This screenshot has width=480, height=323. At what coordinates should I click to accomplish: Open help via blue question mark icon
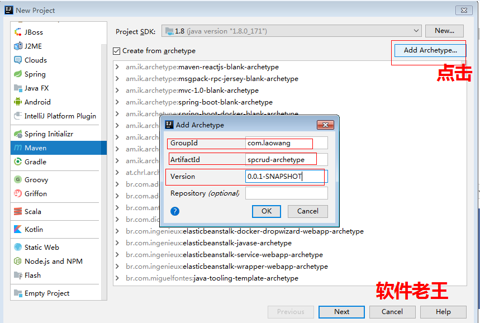coord(175,211)
